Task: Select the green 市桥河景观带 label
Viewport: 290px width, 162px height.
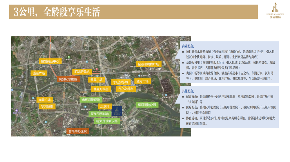Action: point(91,100)
